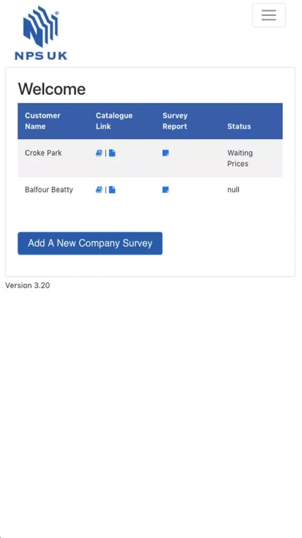Select the Customer Name column header

coord(42,121)
